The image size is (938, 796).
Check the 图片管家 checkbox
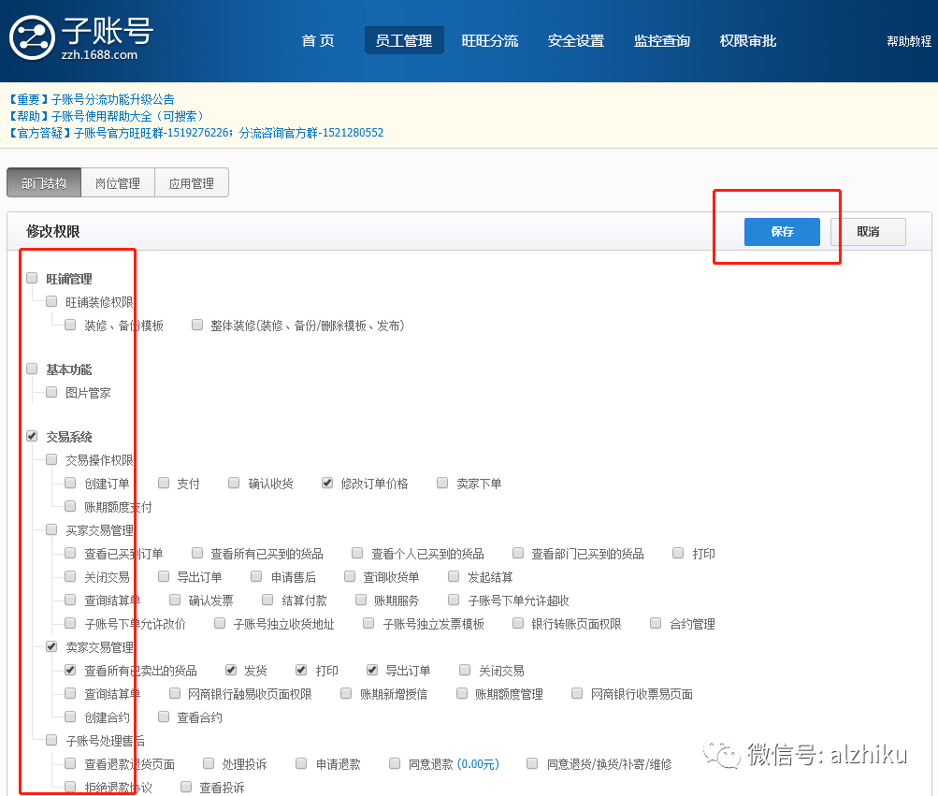(51, 392)
